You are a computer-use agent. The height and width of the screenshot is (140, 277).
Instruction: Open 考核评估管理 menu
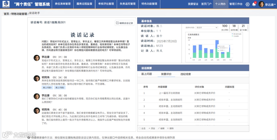(x=106, y=4)
